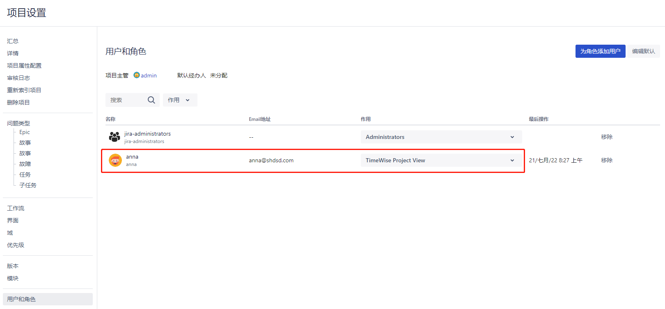
Task: Click the admin avatar next to 项目主管
Action: pyautogui.click(x=137, y=75)
